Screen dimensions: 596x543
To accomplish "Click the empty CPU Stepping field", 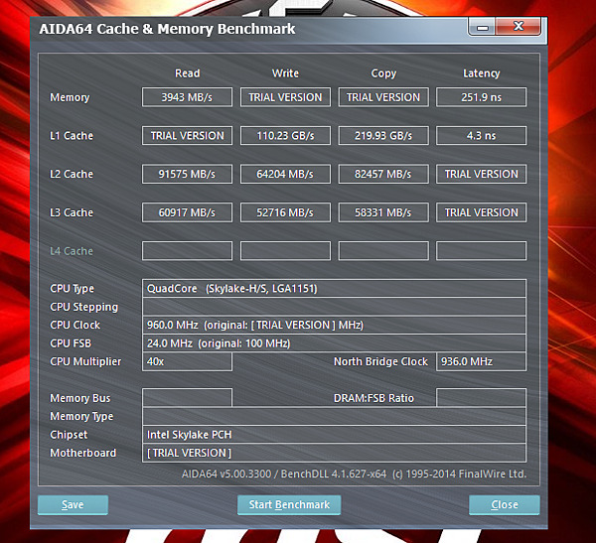I will point(334,307).
